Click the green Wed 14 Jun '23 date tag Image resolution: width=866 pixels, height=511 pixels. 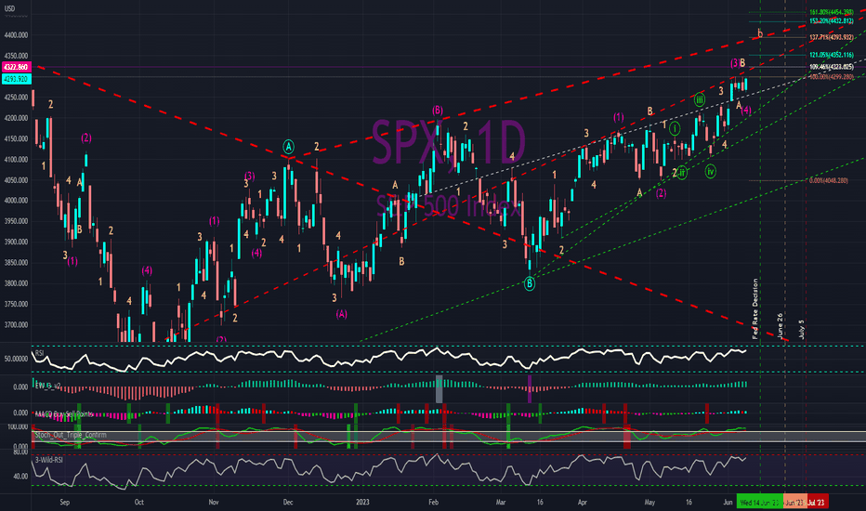pos(759,502)
